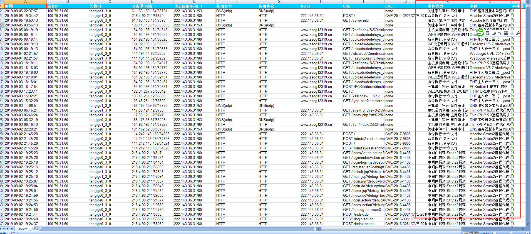Click the horizontal scrollbar right arrow

pos(523,229)
